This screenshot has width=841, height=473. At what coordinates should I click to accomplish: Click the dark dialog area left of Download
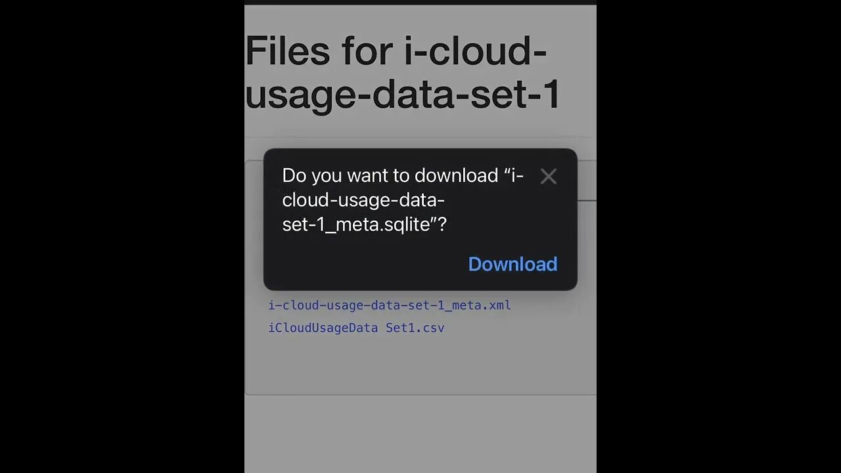tap(361, 264)
